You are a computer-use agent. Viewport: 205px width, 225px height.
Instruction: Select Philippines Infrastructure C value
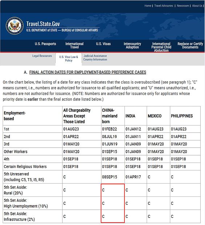172,216
